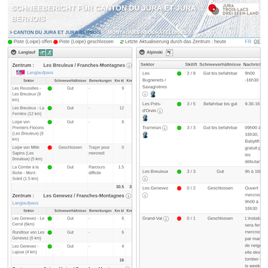Click the 30.5 total km cell

point(120,187)
